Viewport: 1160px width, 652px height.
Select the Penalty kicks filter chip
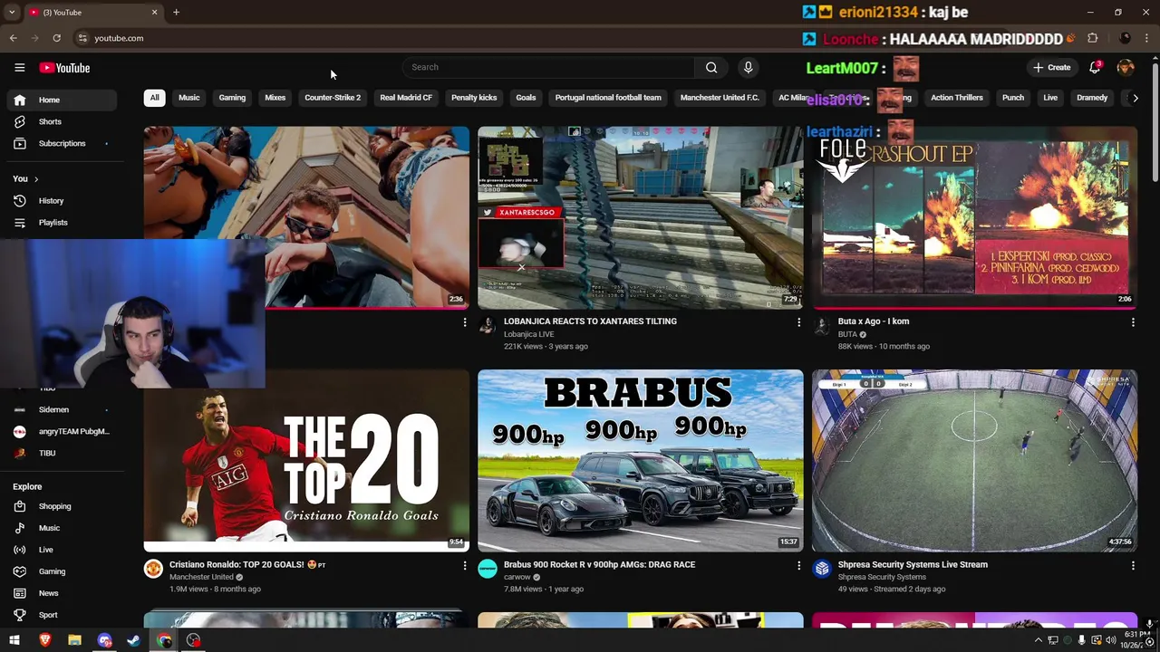474,98
